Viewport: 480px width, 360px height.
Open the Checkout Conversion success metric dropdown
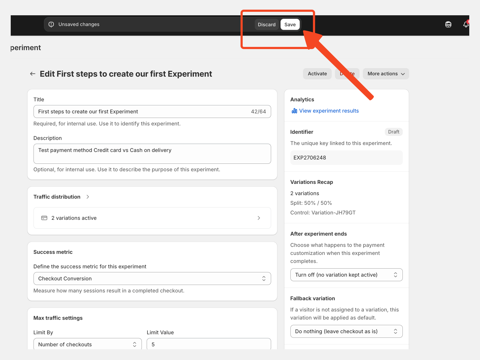point(152,279)
